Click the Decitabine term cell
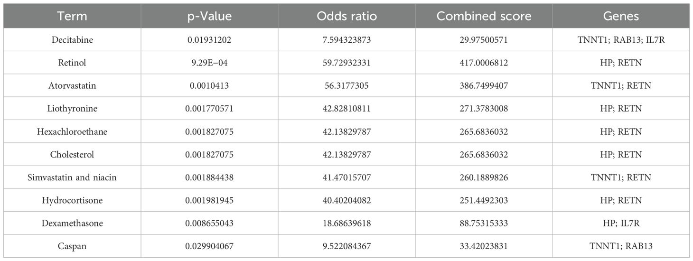 click(x=72, y=40)
